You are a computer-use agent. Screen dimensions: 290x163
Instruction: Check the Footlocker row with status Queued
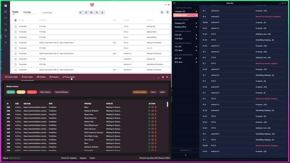(x=15, y=48)
